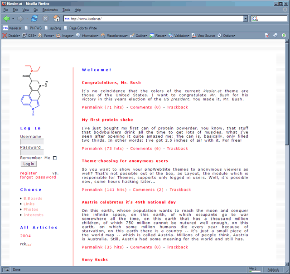Open the Bookmarks menu
290x274 pixels.
coord(50,10)
